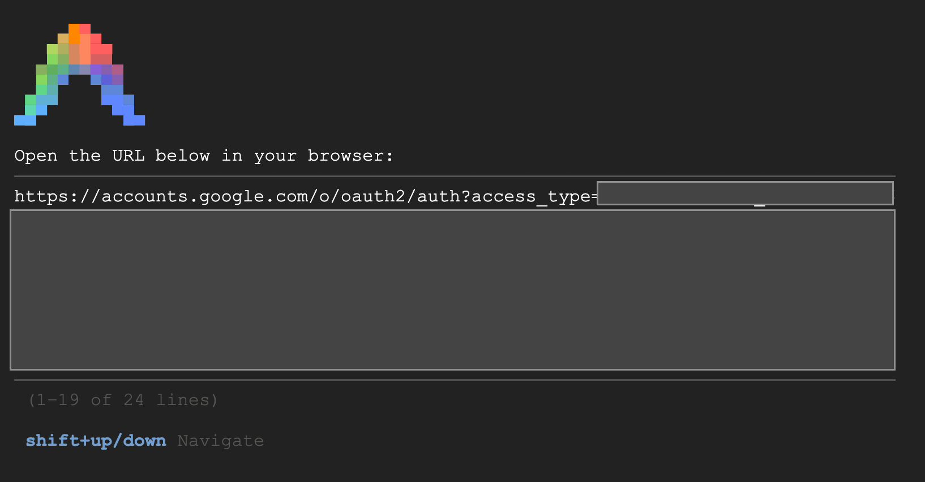The height and width of the screenshot is (482, 925).
Task: Open the accounts.google.com OAuth URL
Action: coord(306,196)
